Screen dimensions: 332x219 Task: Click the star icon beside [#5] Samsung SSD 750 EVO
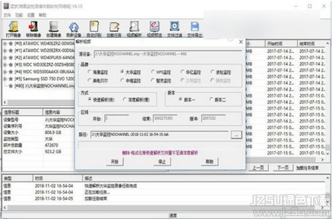[11, 79]
